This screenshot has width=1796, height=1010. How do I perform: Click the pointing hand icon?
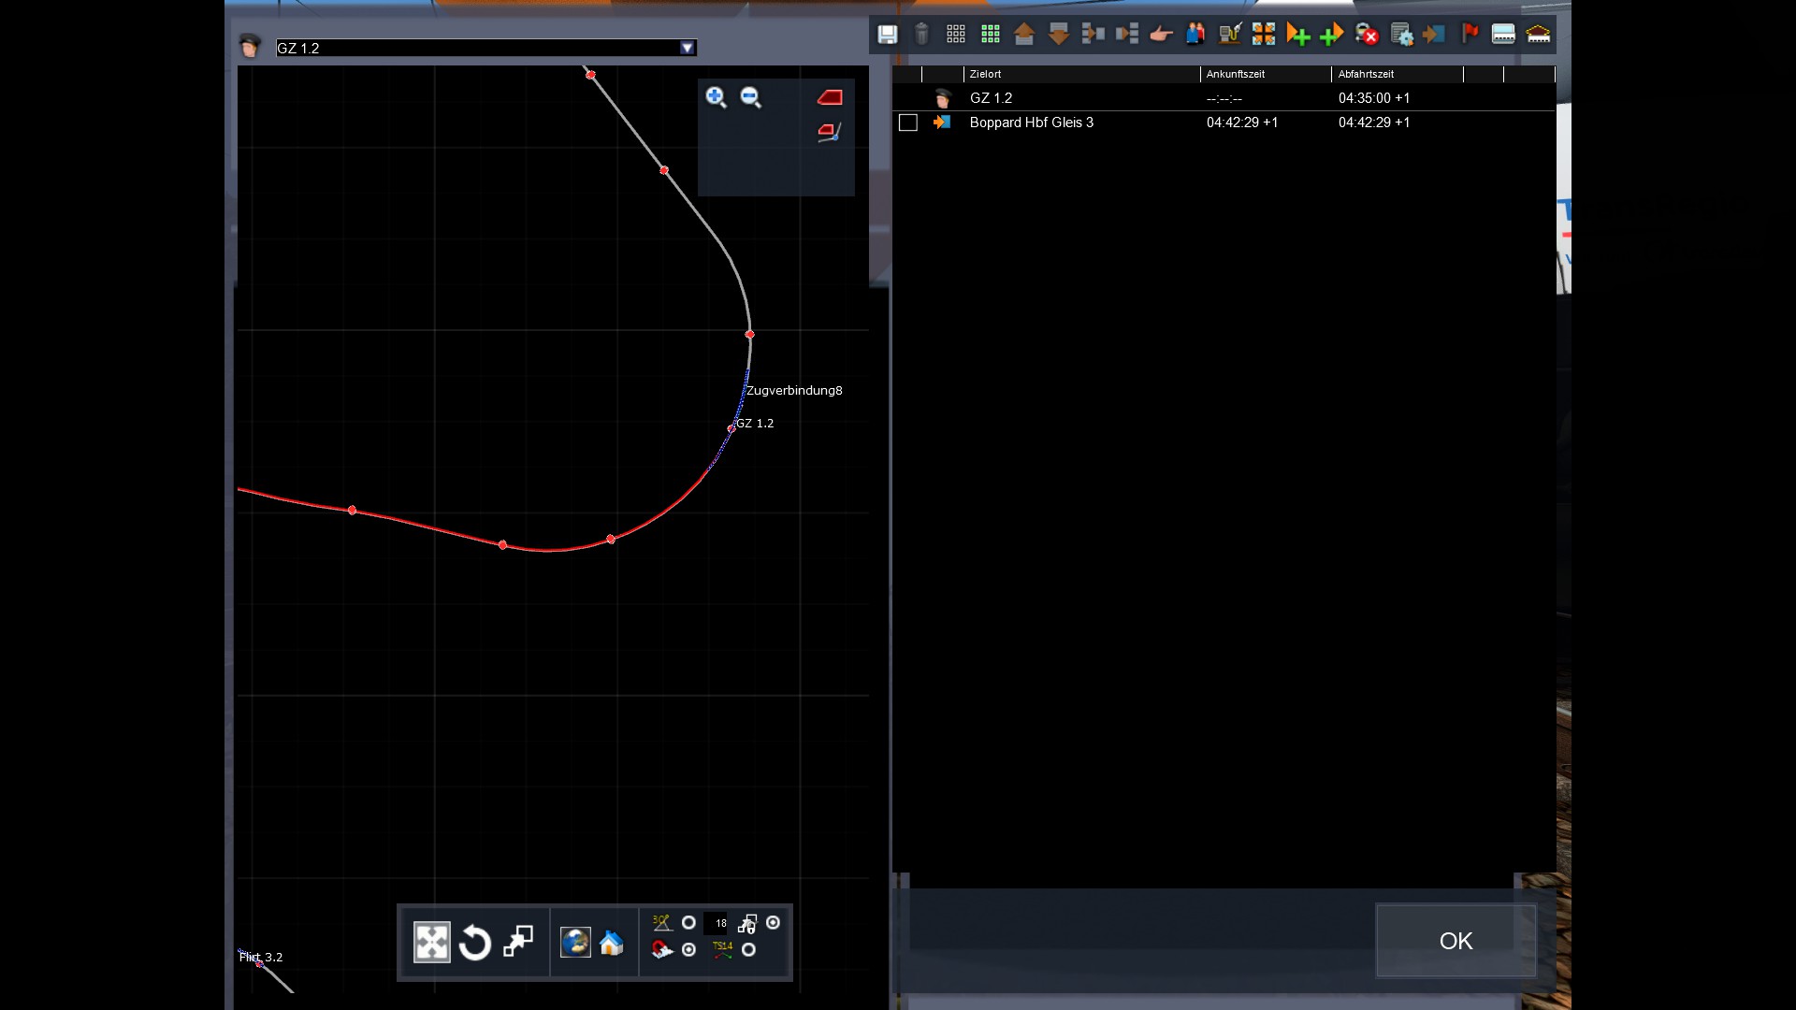coord(1161,35)
